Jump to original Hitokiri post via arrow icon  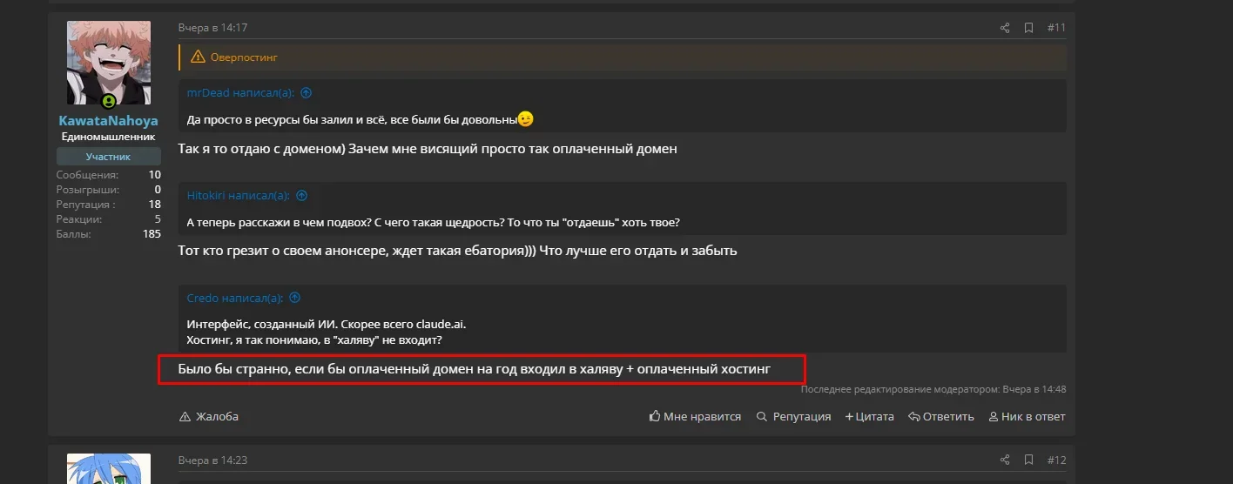301,196
